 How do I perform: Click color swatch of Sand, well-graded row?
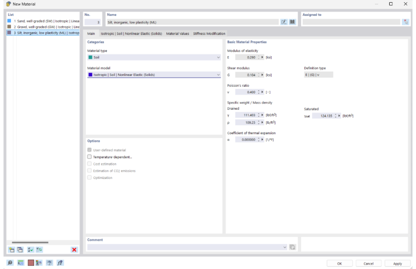[9, 21]
